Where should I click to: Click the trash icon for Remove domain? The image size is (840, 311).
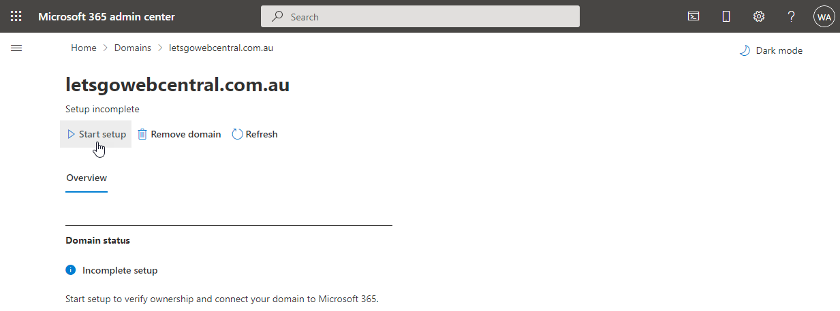(142, 134)
